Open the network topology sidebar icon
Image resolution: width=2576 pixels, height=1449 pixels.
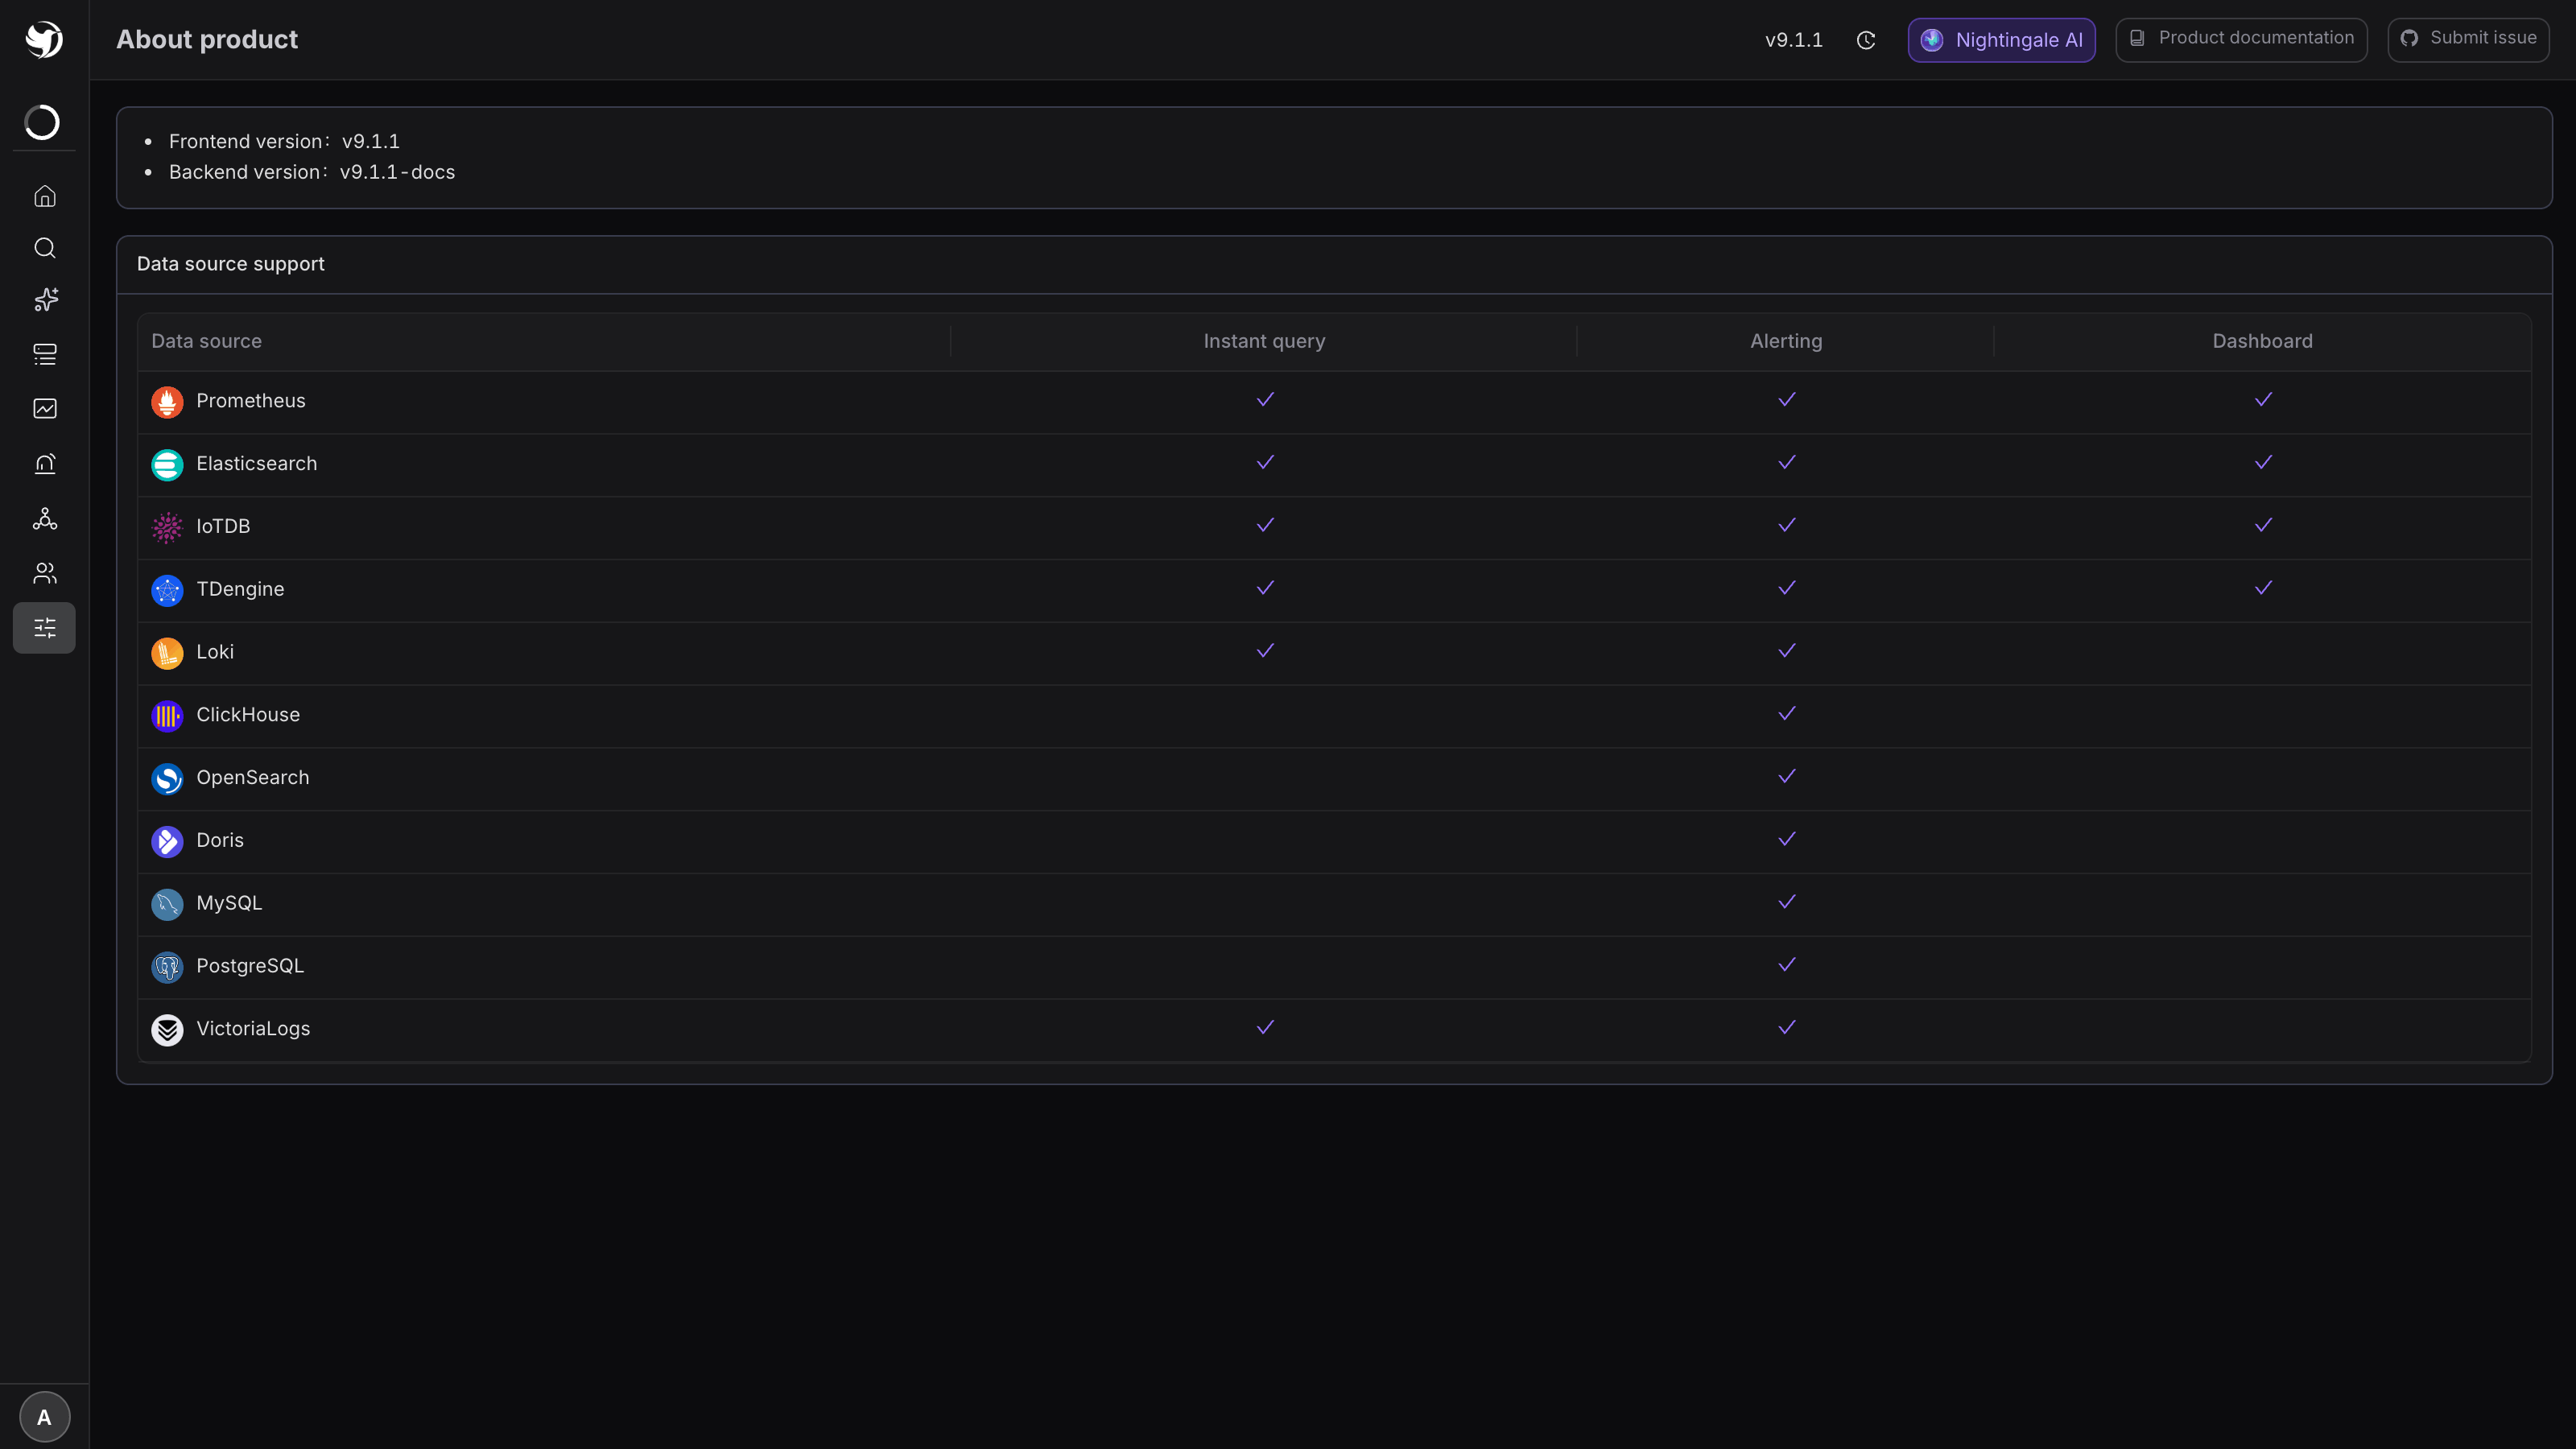coord(44,518)
